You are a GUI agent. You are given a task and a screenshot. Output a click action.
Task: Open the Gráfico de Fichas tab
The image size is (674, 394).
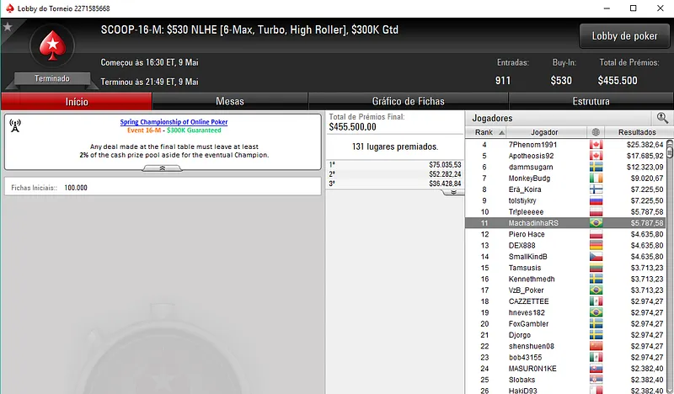[x=409, y=101]
